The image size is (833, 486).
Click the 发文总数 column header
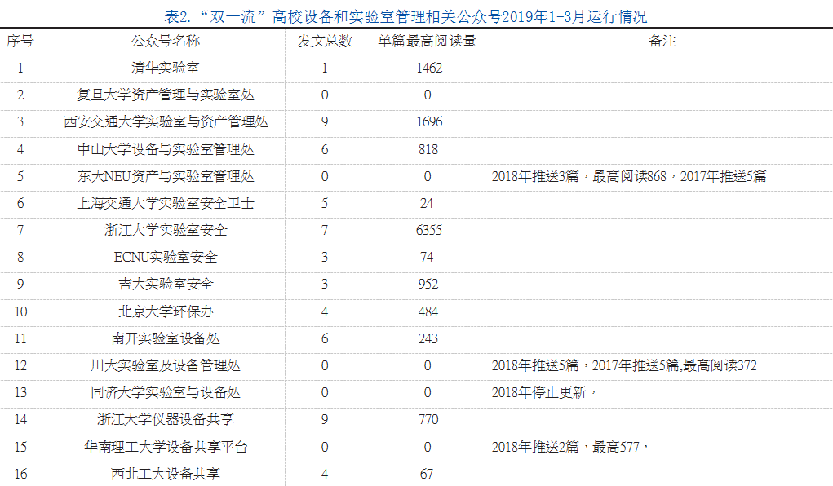pos(326,41)
